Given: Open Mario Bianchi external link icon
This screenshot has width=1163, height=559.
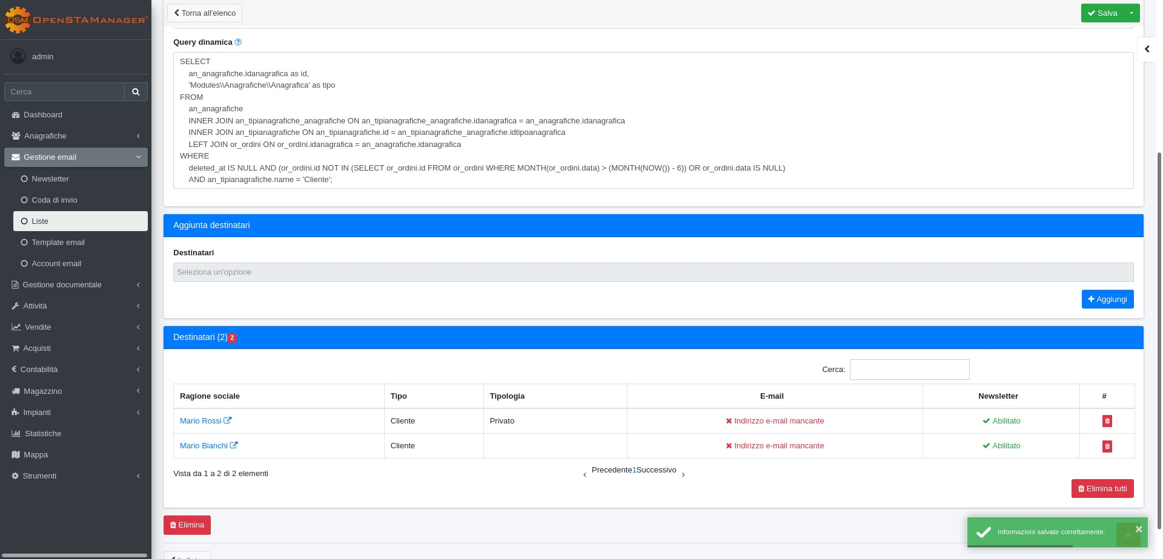Looking at the screenshot, I should (x=234, y=445).
